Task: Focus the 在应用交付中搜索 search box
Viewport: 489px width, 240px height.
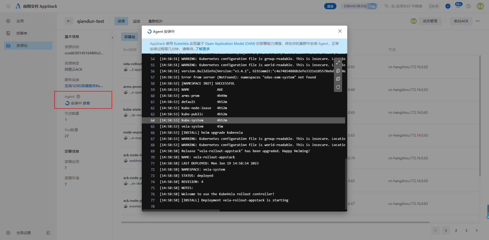Action: pyautogui.click(x=407, y=6)
